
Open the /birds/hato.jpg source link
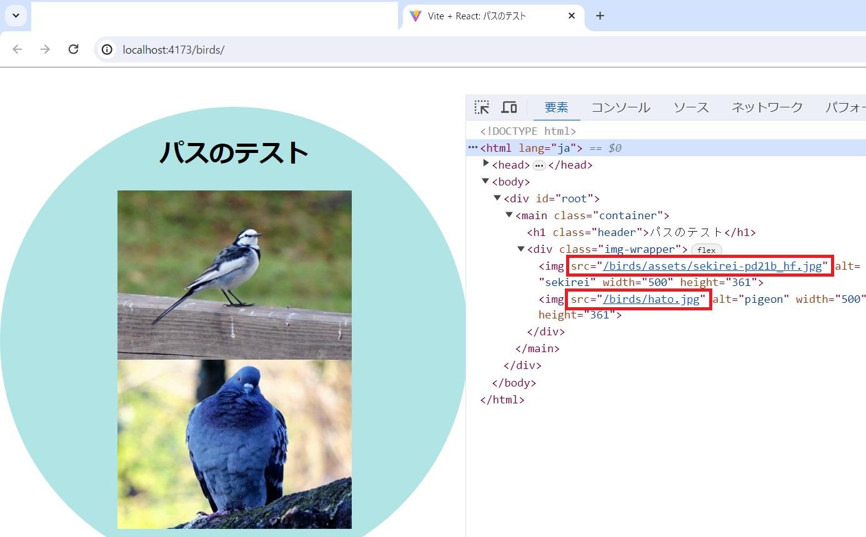pyautogui.click(x=650, y=299)
